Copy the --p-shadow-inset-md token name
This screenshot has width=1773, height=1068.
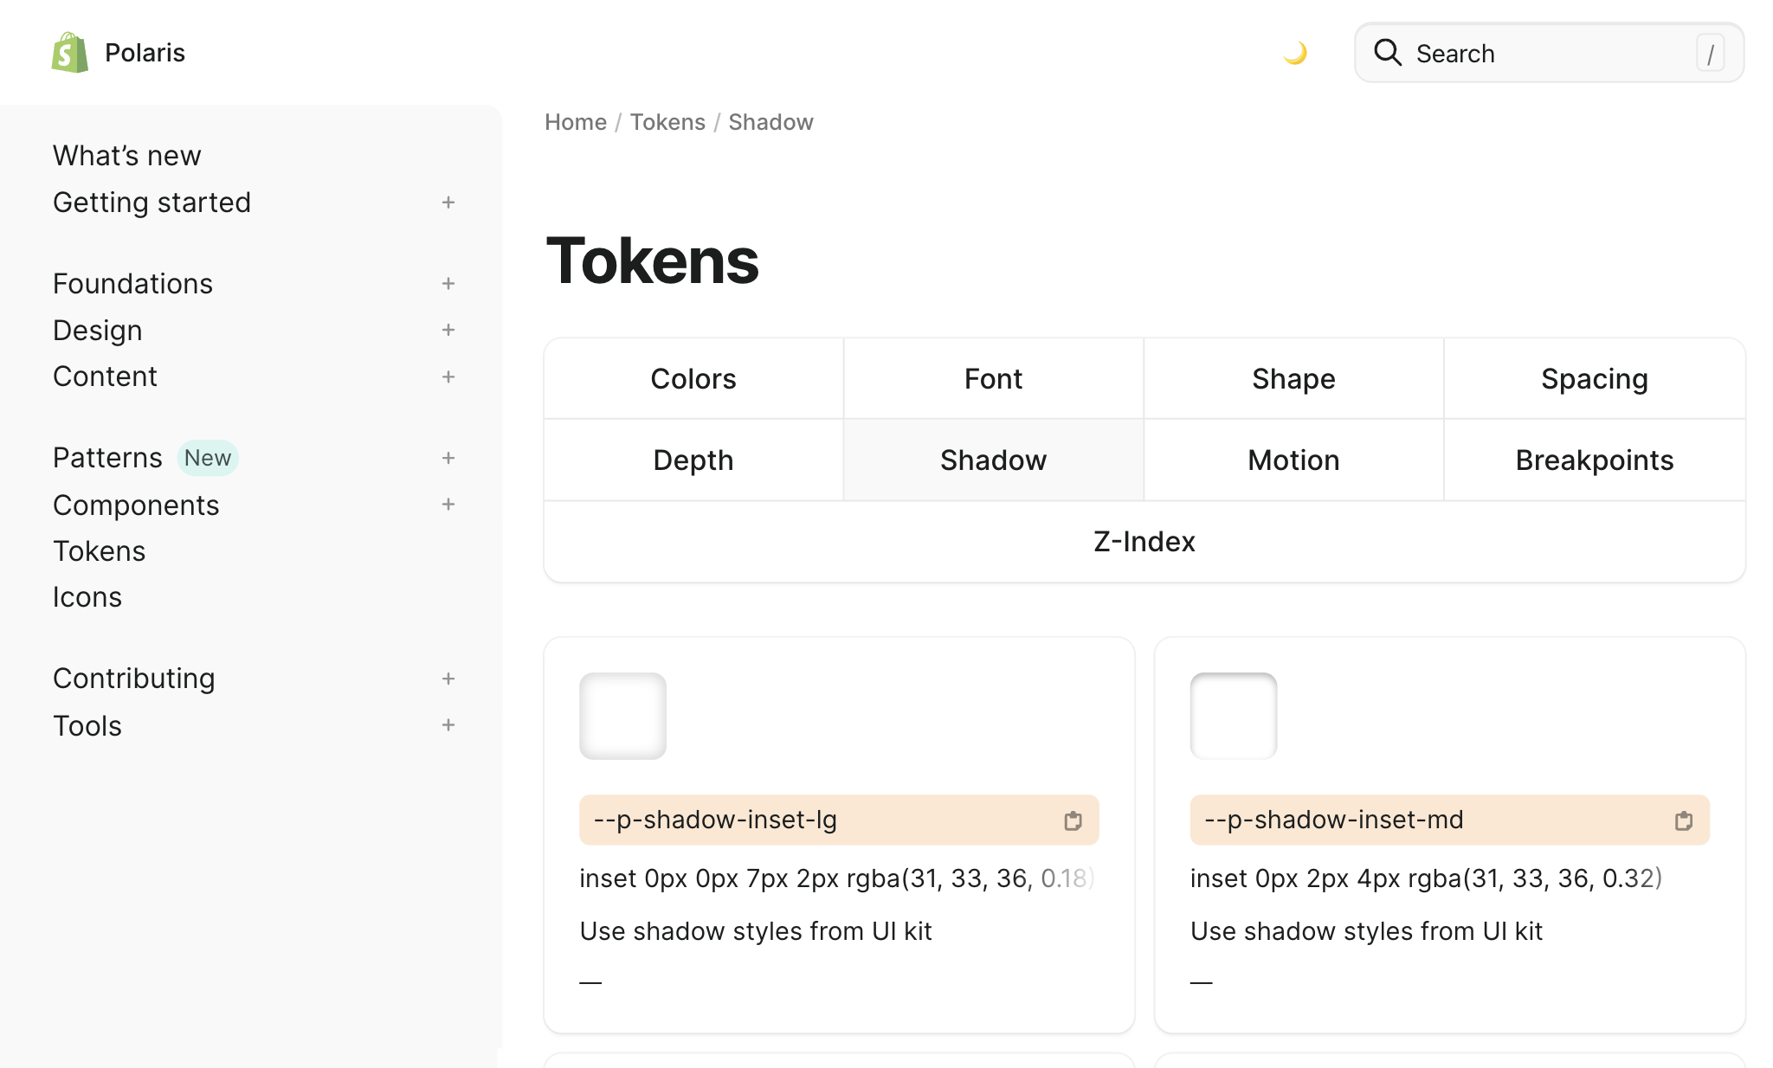pyautogui.click(x=1683, y=820)
